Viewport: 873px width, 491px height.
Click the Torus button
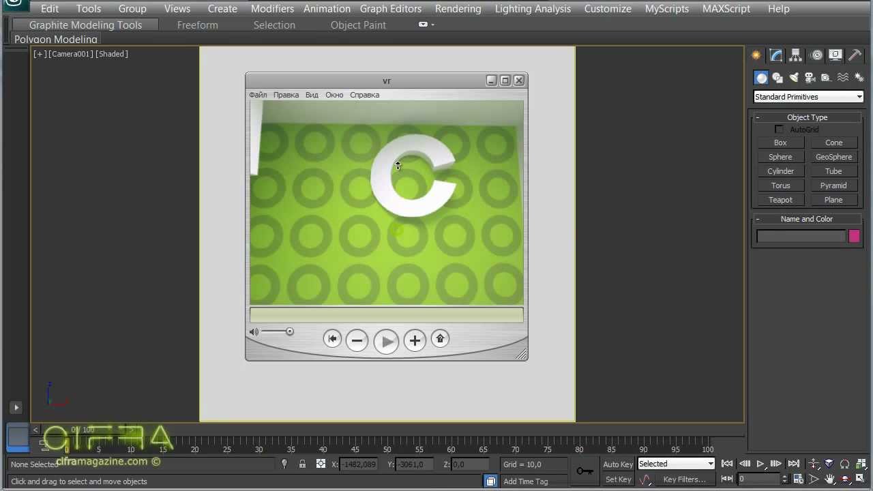(780, 185)
